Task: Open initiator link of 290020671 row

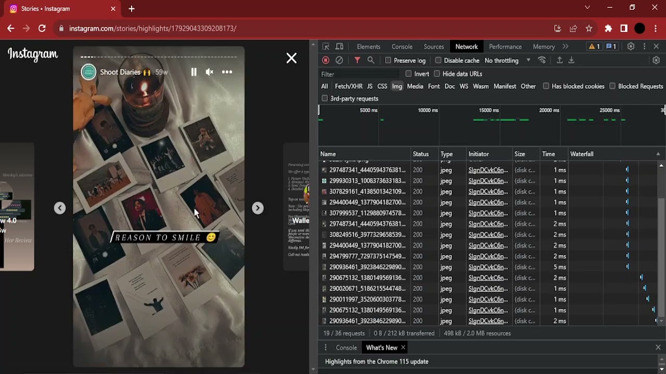Action: pyautogui.click(x=488, y=289)
